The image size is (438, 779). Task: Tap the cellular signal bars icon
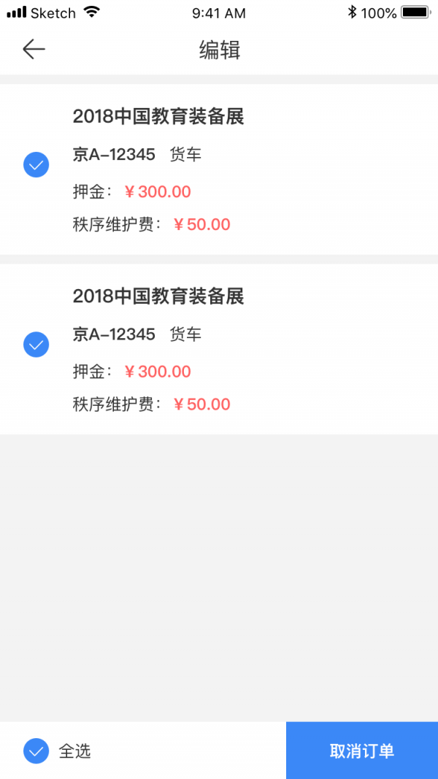[x=16, y=12]
